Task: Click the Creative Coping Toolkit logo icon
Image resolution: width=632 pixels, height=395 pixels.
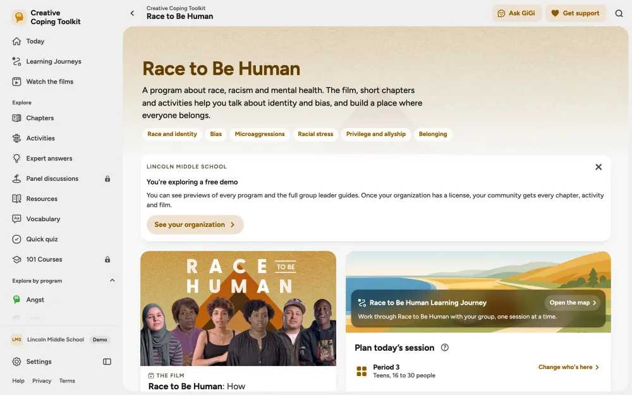Action: click(x=19, y=17)
